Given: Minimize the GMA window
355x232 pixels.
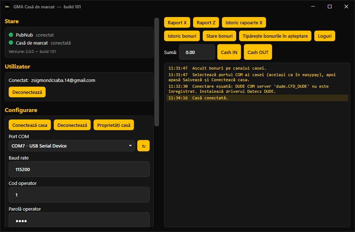Looking at the screenshot, I should (x=313, y=7).
